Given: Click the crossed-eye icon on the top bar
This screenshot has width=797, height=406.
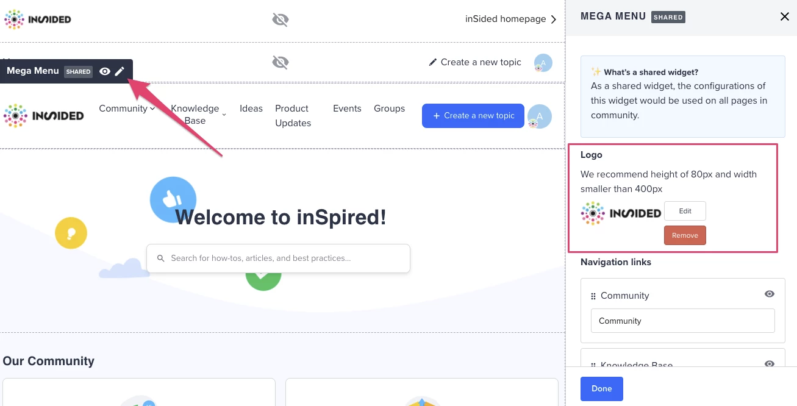Looking at the screenshot, I should tap(280, 19).
